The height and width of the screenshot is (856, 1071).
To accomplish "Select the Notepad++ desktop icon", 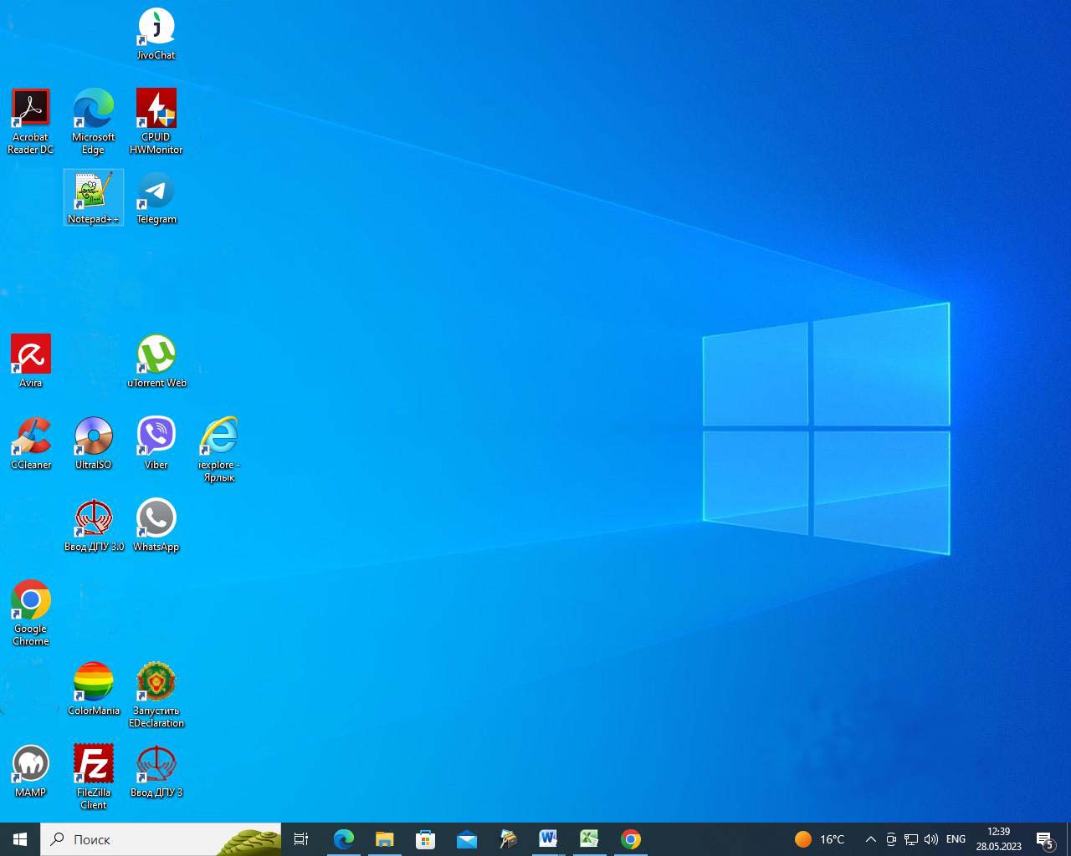I will point(94,191).
